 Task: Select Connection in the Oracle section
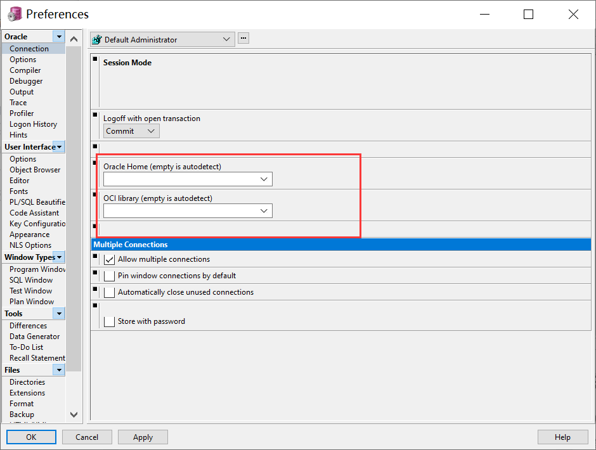[x=29, y=49]
